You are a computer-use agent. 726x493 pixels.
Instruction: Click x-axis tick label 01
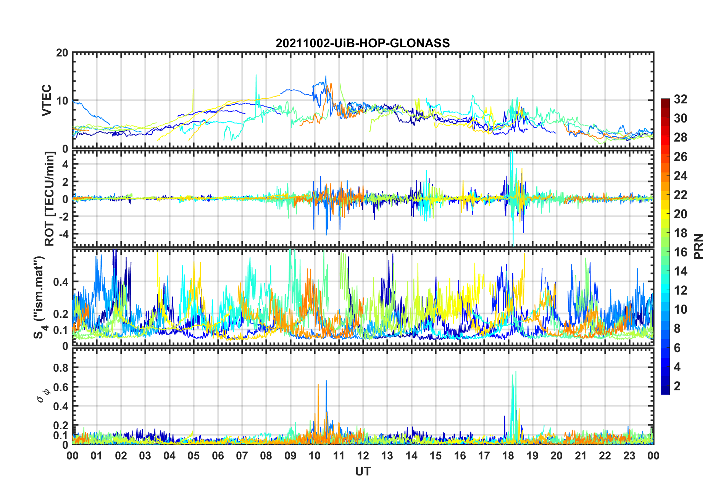[x=97, y=456]
